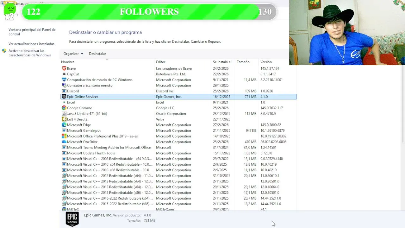Image resolution: width=405 pixels, height=228 pixels.
Task: Open Activar o desactivar características de Windows
Action: [29, 53]
